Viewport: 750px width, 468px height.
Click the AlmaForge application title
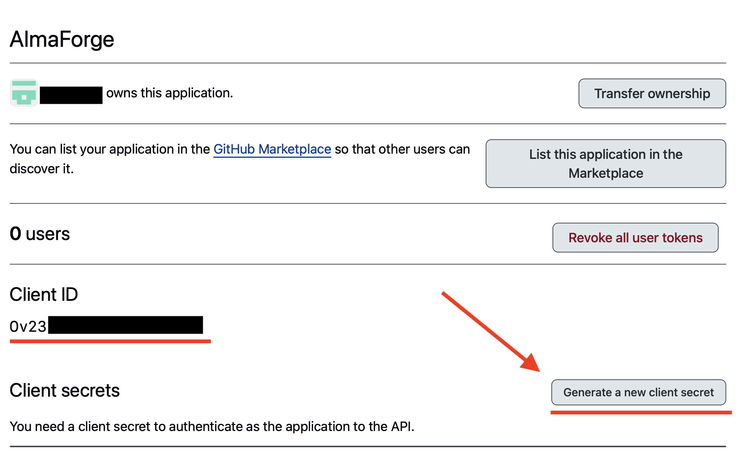(62, 39)
